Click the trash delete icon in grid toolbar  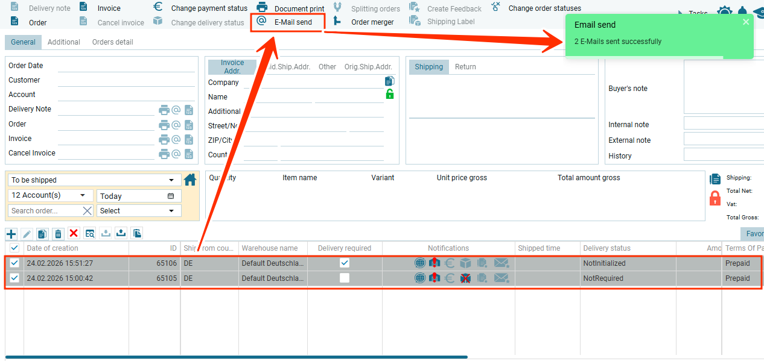[58, 234]
